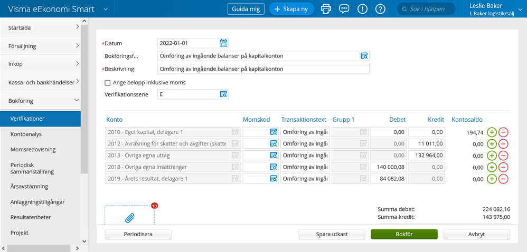Click the Periodisera button
The height and width of the screenshot is (252, 527).
pos(138,234)
